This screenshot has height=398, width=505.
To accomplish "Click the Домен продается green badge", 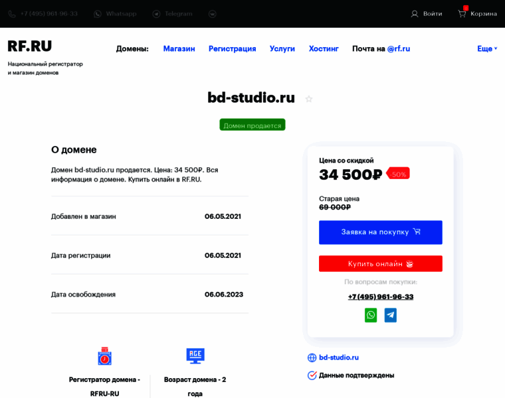I will [252, 125].
